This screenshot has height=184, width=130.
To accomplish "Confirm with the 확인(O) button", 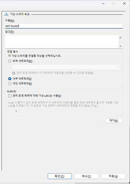I will click(60, 176).
